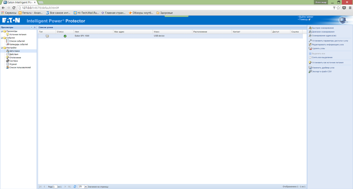Open the Hi-Tech.Mail.Ru bookmark
The width and height of the screenshot is (353, 189).
pos(86,13)
